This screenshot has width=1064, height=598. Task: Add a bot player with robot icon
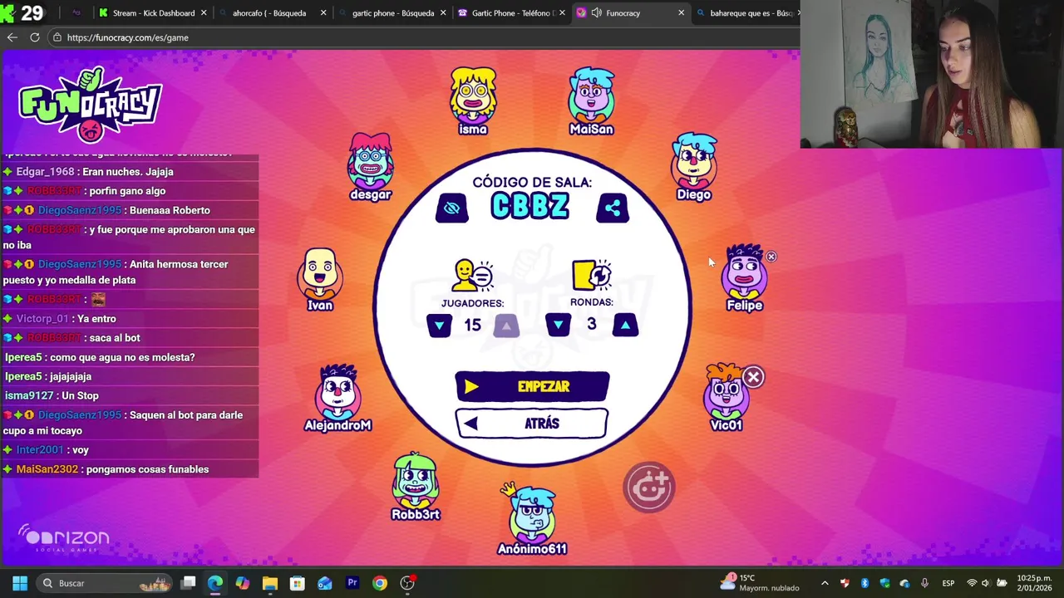[x=649, y=488]
